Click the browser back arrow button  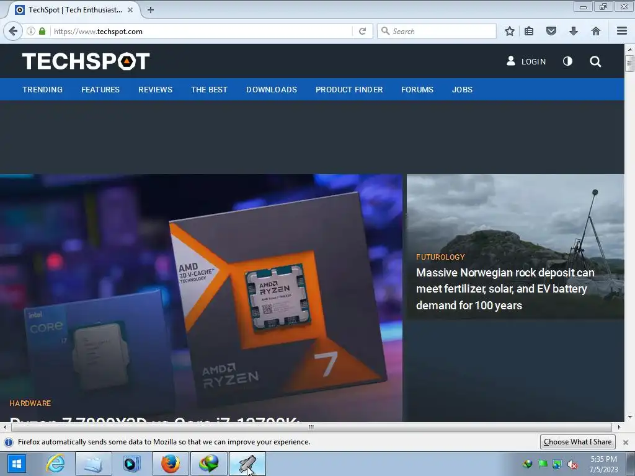click(13, 31)
